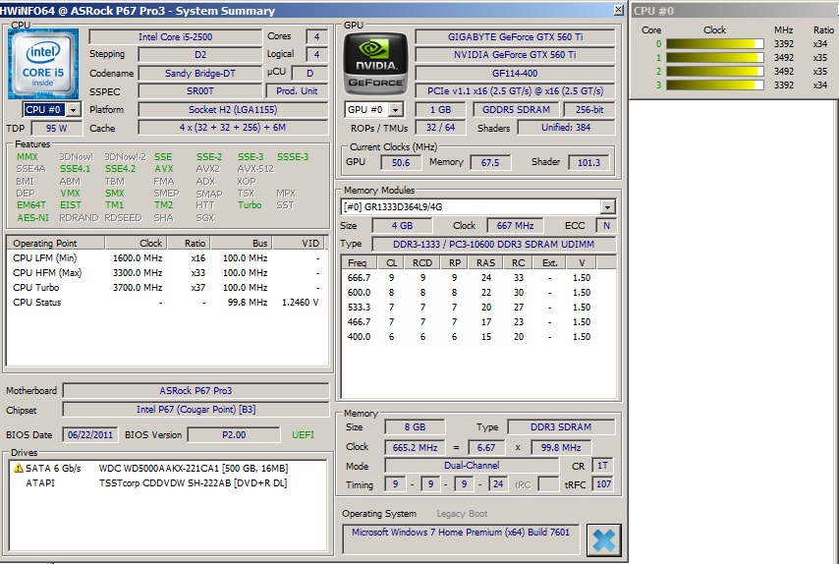This screenshot has width=839, height=564.
Task: Click the memory size 8 GB field
Action: 415,427
